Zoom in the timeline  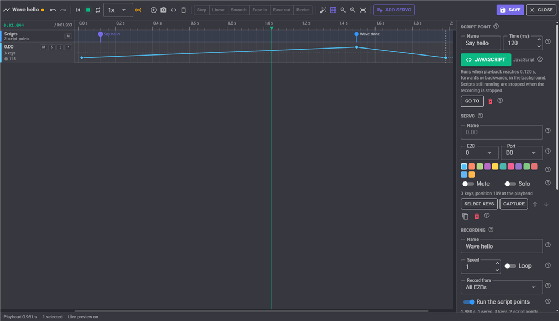[353, 10]
